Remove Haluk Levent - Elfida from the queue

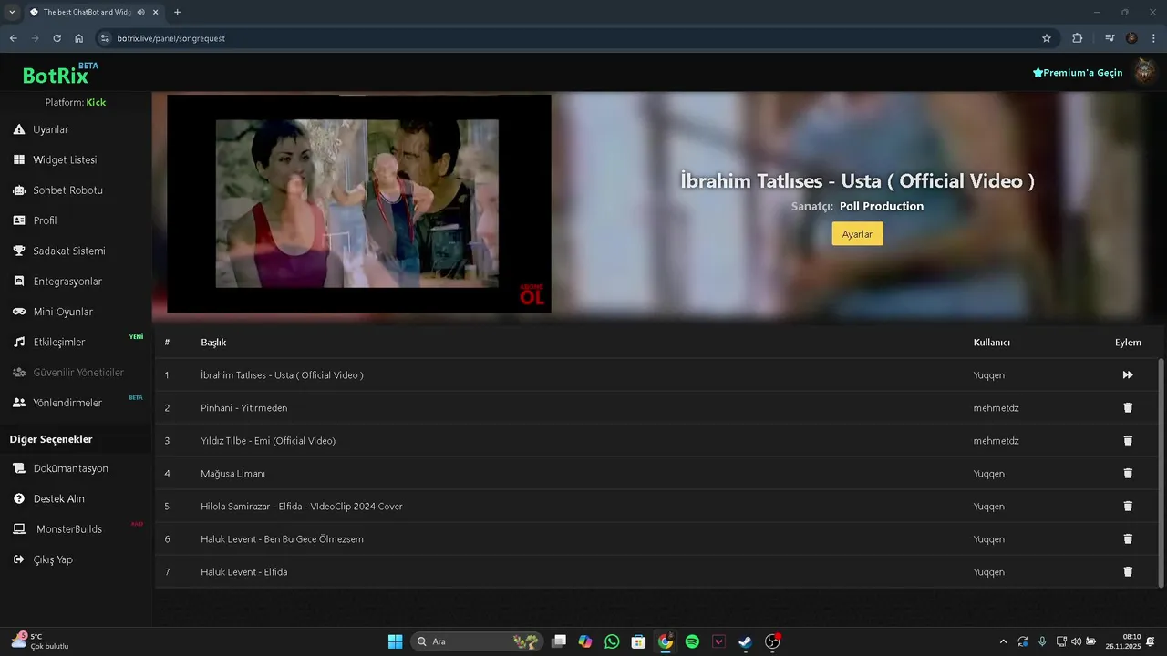(1128, 572)
